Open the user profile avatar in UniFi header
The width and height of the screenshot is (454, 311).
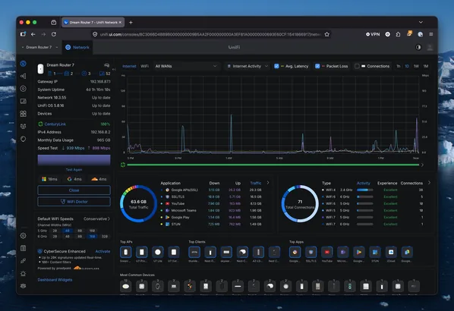[x=430, y=47]
